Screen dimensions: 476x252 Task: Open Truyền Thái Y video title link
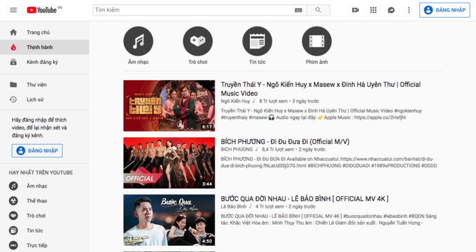[321, 89]
